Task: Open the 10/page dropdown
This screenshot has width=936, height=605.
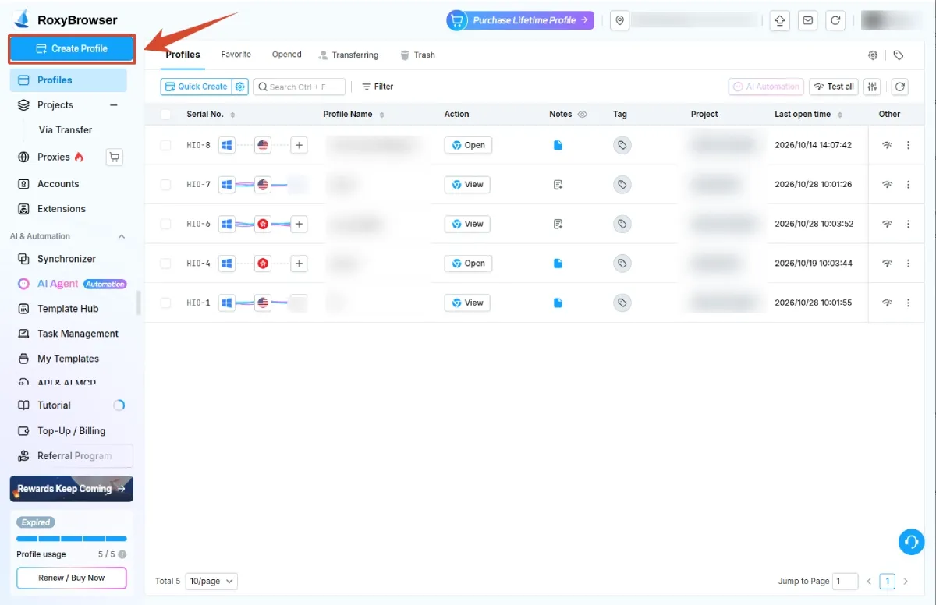Action: click(x=211, y=581)
